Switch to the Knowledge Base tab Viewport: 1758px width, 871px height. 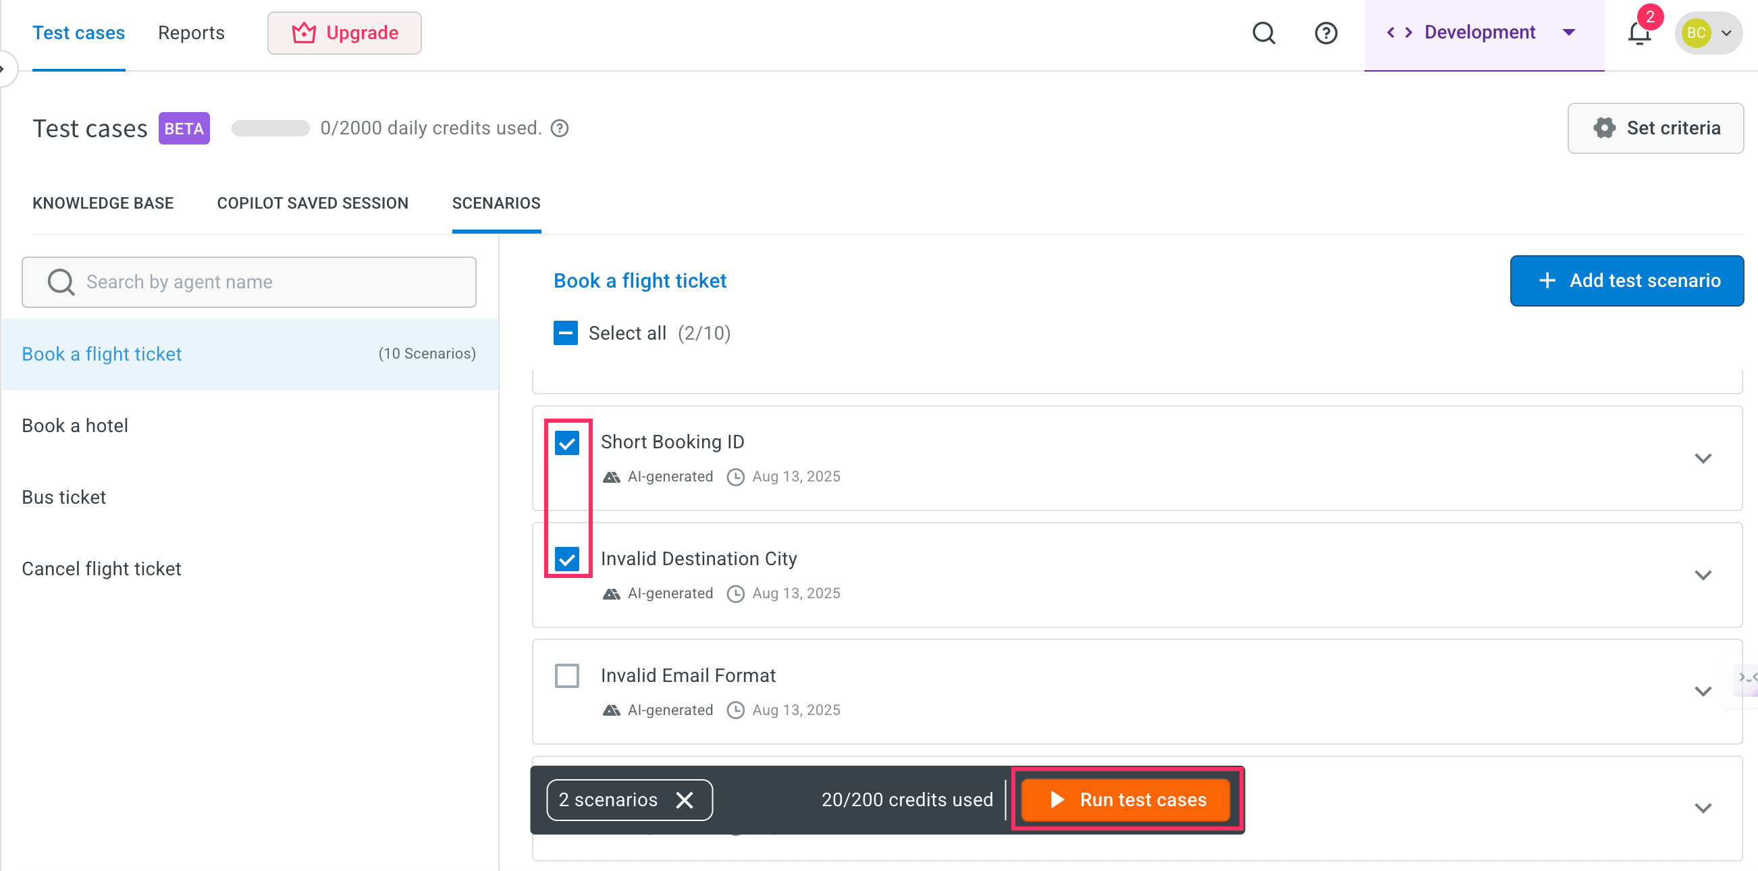[103, 203]
